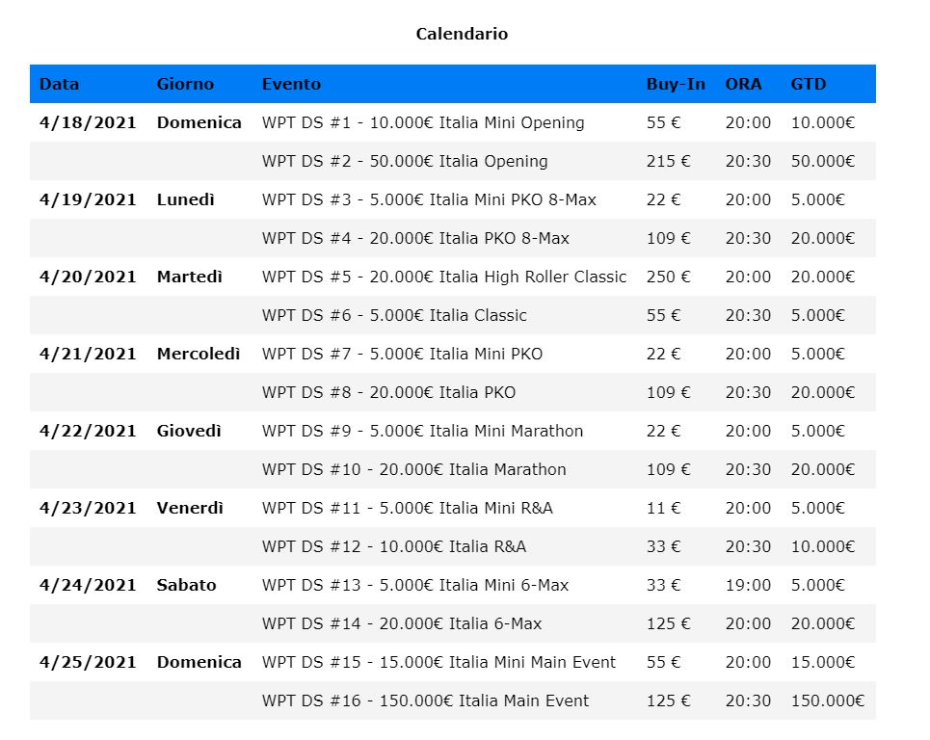Select the Sabato day cell
This screenshot has width=930, height=740.
pyautogui.click(x=186, y=585)
